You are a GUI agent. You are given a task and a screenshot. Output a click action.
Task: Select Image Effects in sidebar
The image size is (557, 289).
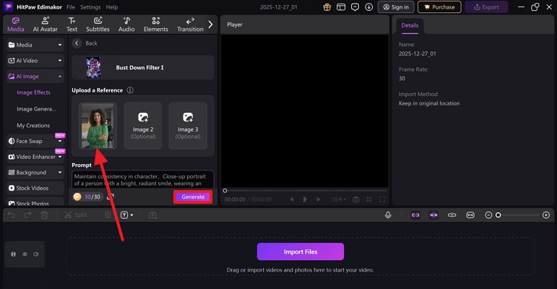coord(33,92)
